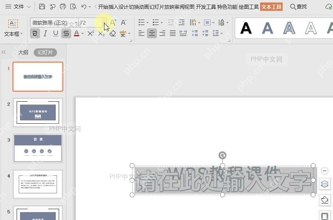Switch to the 文本工具 ribbon tab
This screenshot has height=220, width=333.
[x=271, y=7]
